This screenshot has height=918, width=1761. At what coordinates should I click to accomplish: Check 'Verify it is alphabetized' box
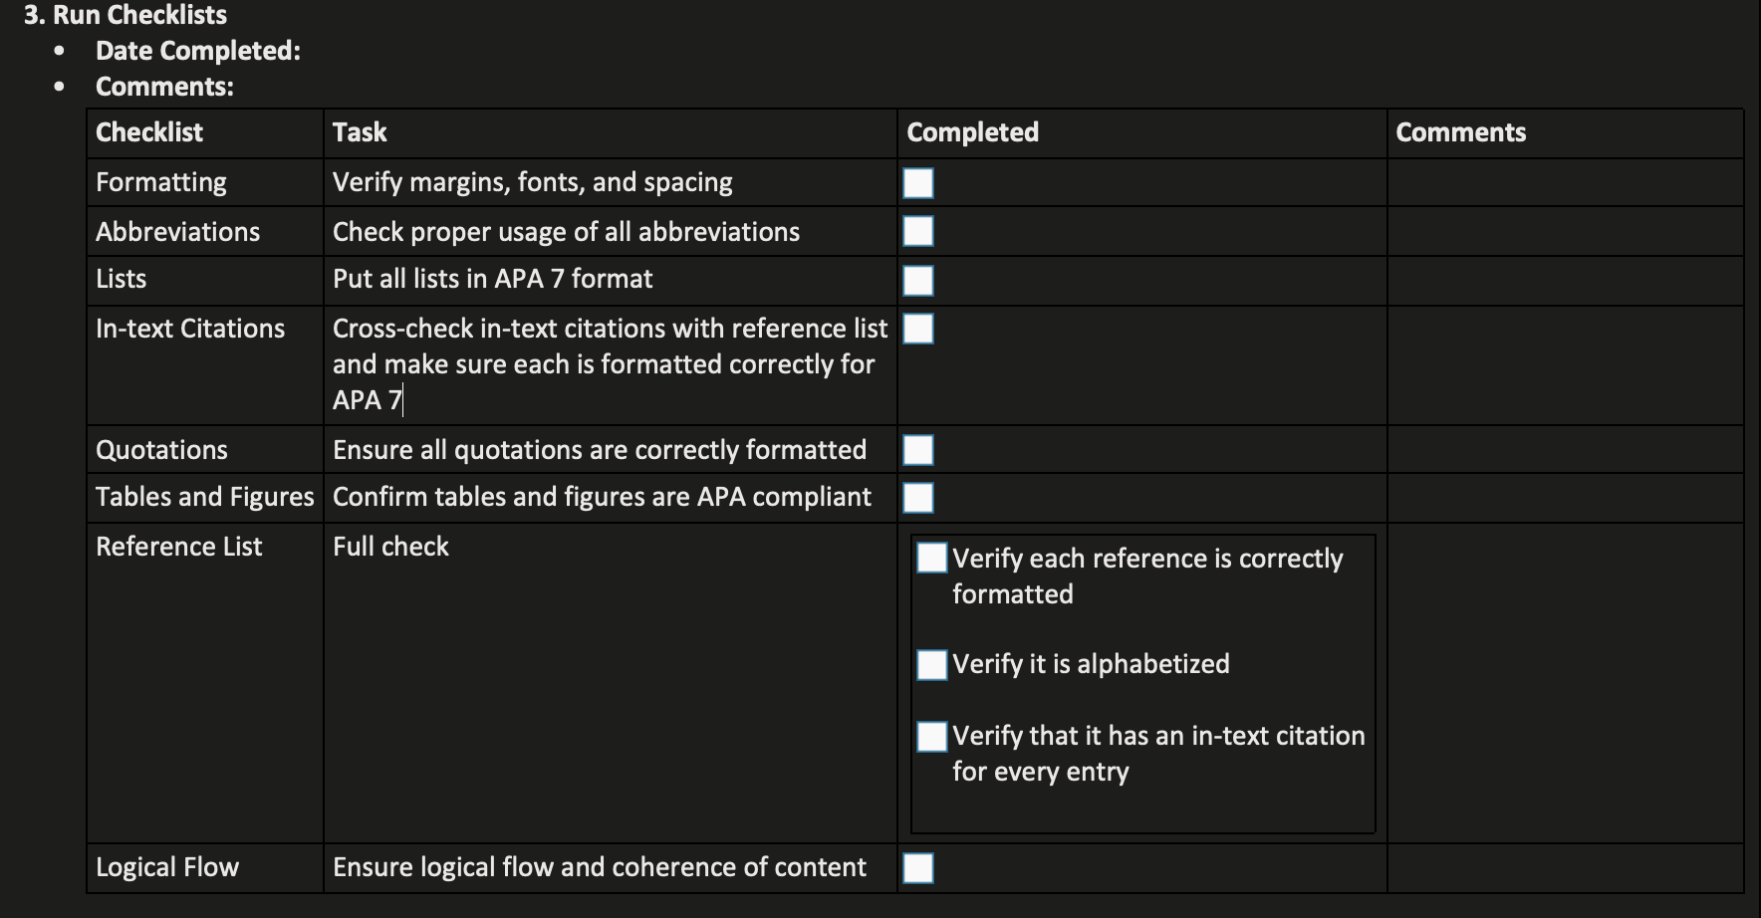[931, 664]
